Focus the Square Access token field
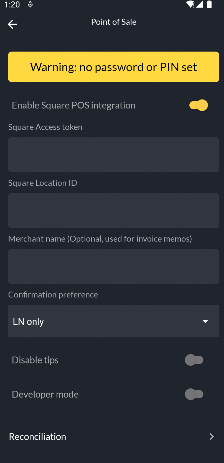 [113, 155]
